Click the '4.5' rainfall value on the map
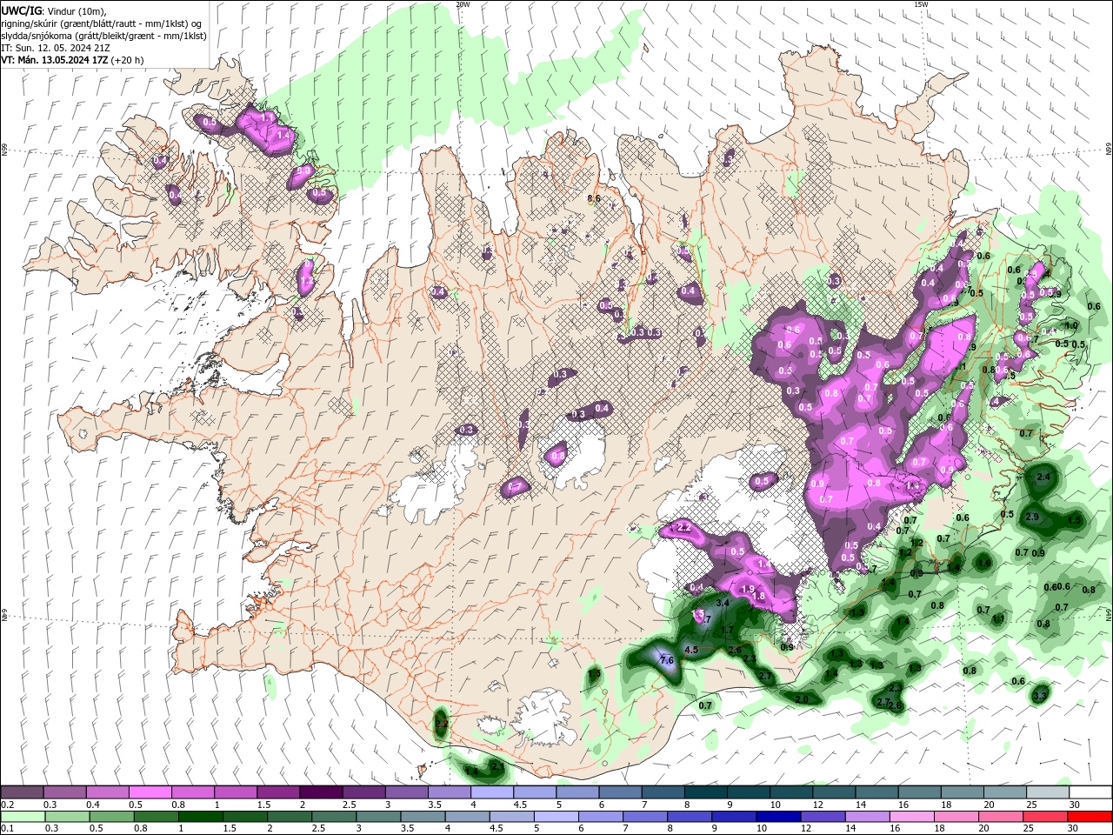Viewport: 1113px width, 835px height. (691, 650)
